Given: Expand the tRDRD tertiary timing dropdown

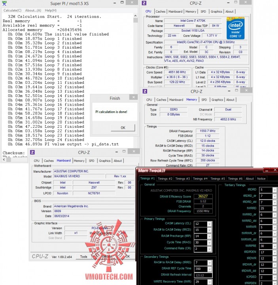Looking at the screenshot, I should tap(274, 190).
